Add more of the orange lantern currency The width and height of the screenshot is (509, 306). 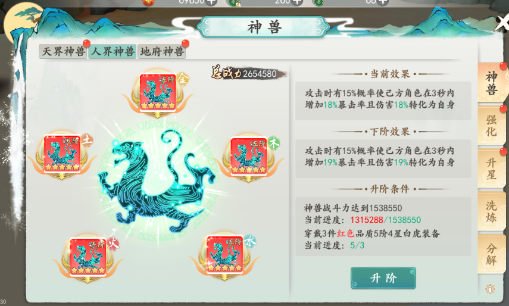coord(211,2)
